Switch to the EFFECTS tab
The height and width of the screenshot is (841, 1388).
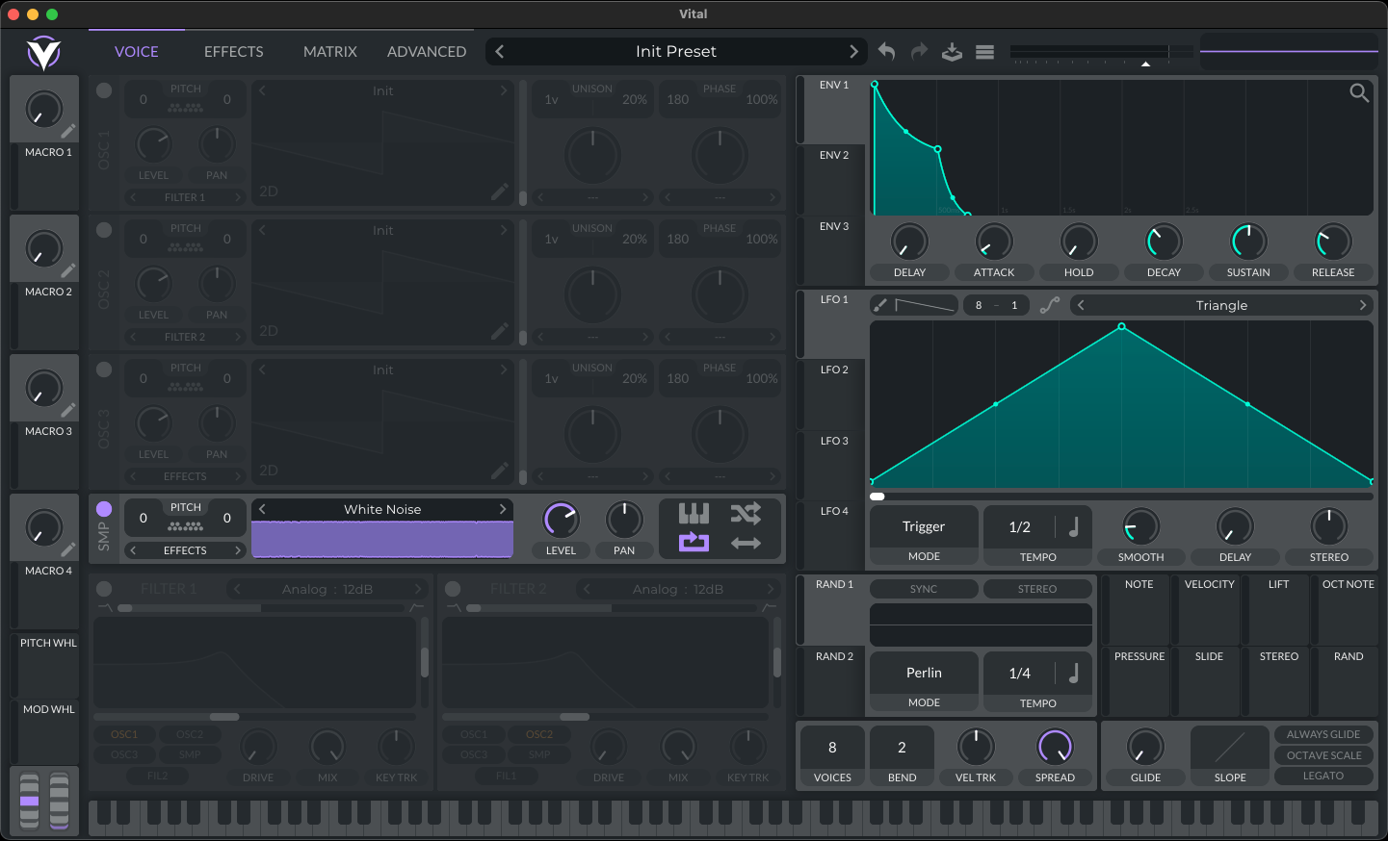click(233, 52)
